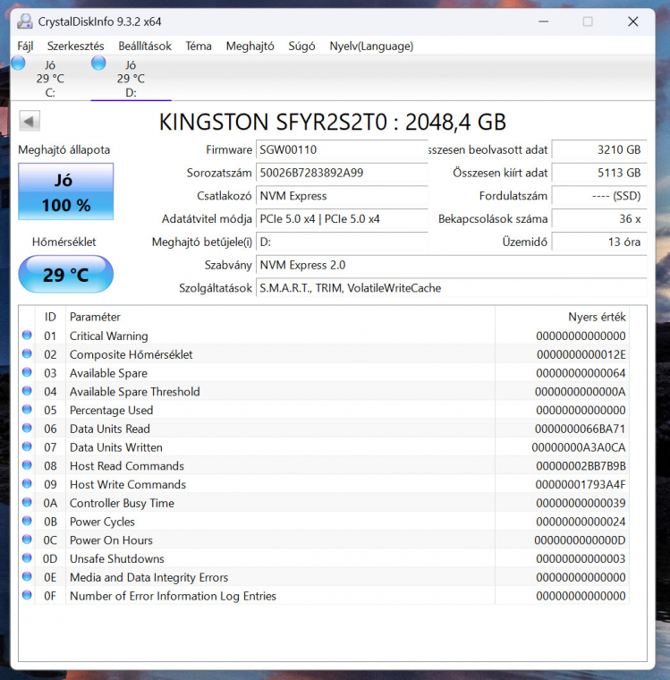This screenshot has width=670, height=680.
Task: Select the Unsafe Shutdowns parameter text
Action: tap(117, 558)
